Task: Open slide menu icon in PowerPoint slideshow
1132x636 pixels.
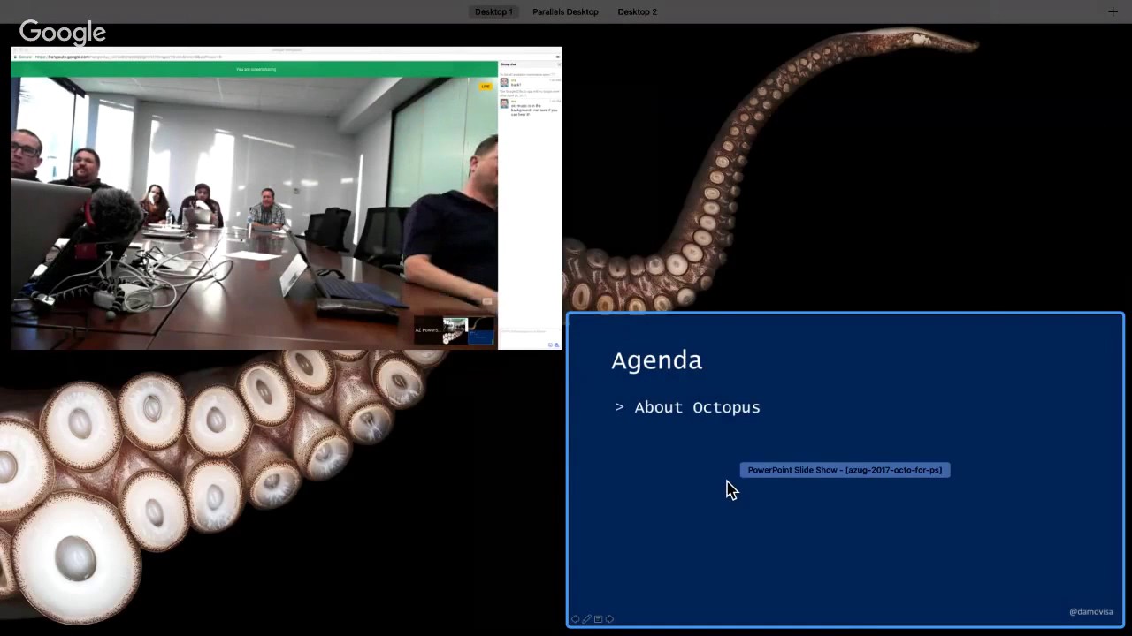Action: point(598,619)
